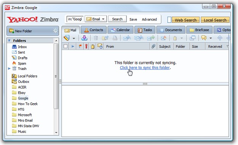Image resolution: width=238 pixels, height=145 pixels.
Task: Click the Advanced search link
Action: click(149, 19)
